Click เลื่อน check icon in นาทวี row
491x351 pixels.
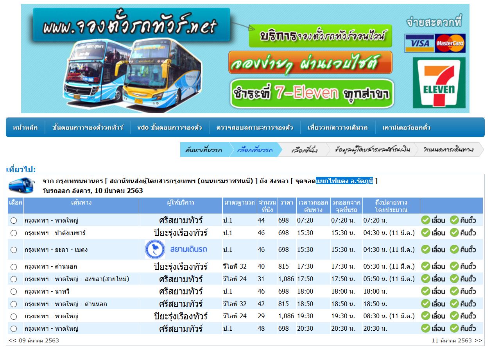click(425, 291)
